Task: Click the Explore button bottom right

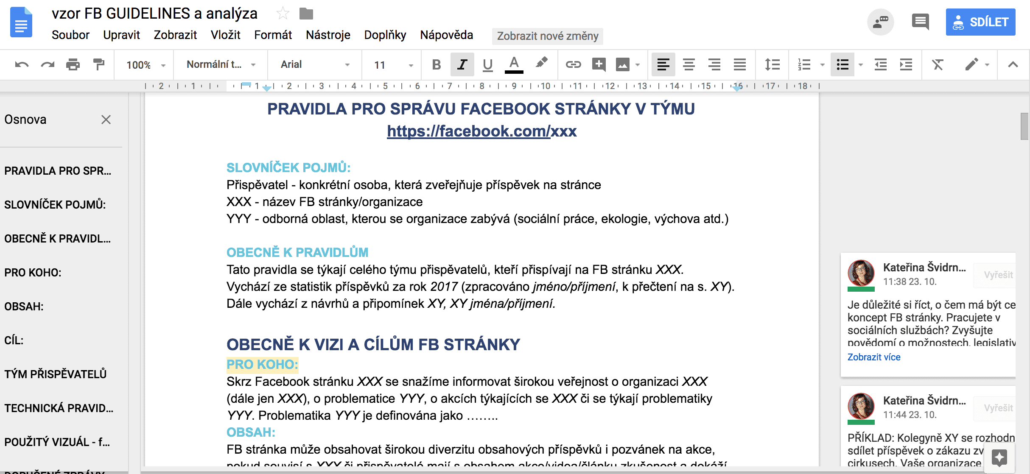Action: [x=999, y=457]
